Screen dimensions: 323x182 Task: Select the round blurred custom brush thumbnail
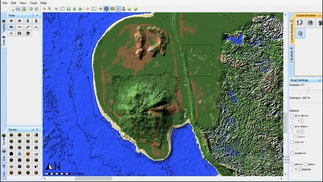(310, 23)
